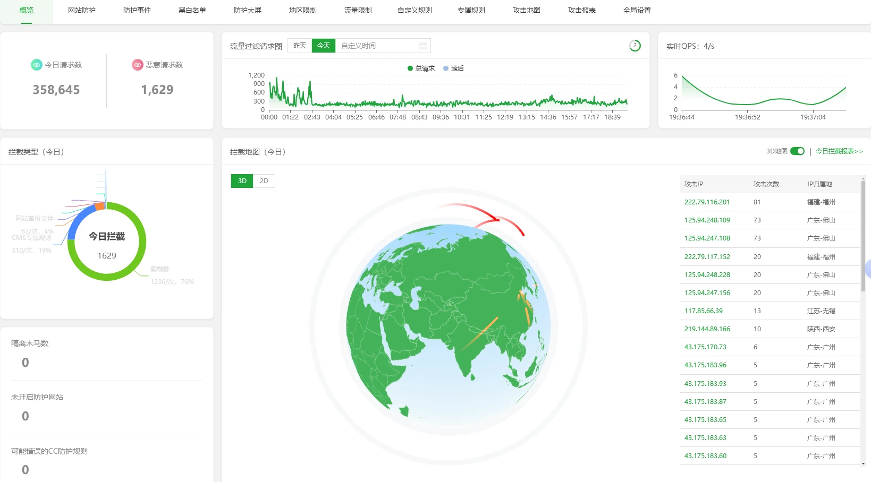Screen dimensions: 871x482
Task: Open 今日拦截报表 link
Action: [839, 151]
